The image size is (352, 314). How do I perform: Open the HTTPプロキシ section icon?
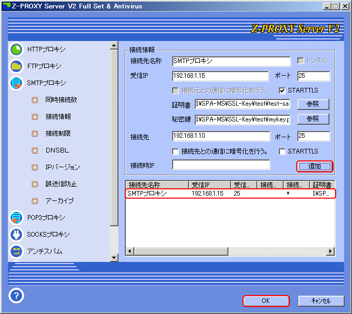coord(16,49)
